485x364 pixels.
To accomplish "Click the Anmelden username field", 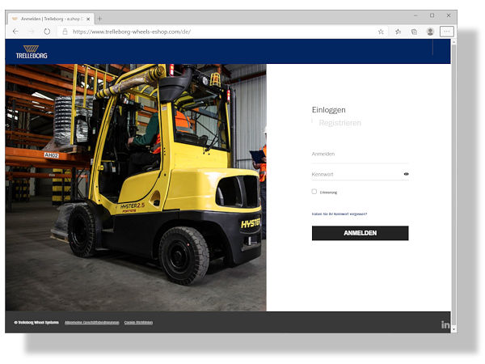I will (x=360, y=154).
